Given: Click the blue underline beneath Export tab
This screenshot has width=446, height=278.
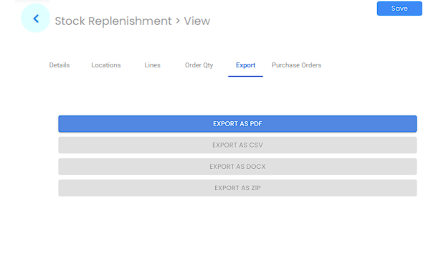Looking at the screenshot, I should (245, 76).
